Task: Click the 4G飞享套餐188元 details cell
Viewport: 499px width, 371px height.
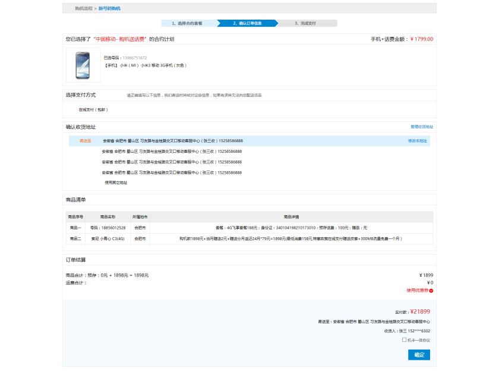Action: (291, 228)
